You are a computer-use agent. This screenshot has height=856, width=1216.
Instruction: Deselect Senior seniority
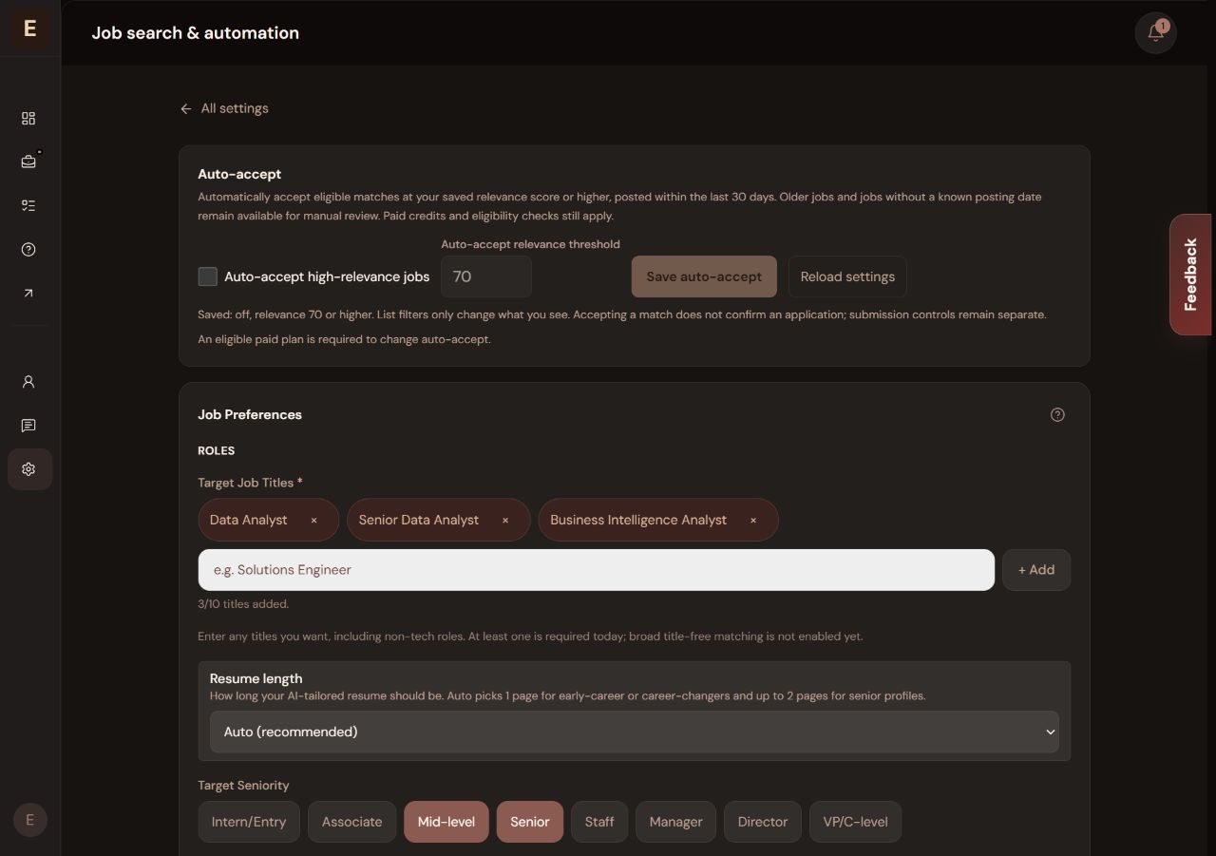pos(530,822)
